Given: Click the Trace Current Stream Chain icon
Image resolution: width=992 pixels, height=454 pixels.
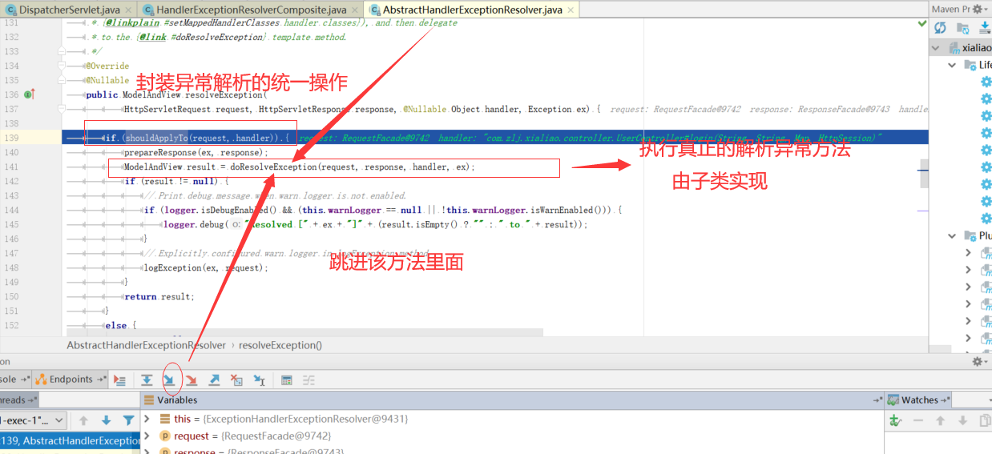Looking at the screenshot, I should [308, 380].
